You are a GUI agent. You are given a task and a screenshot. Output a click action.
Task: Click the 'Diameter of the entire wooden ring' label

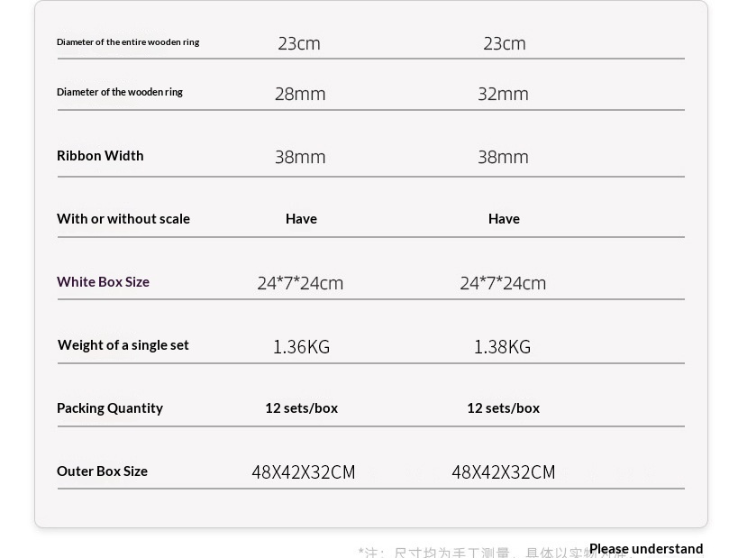128,41
